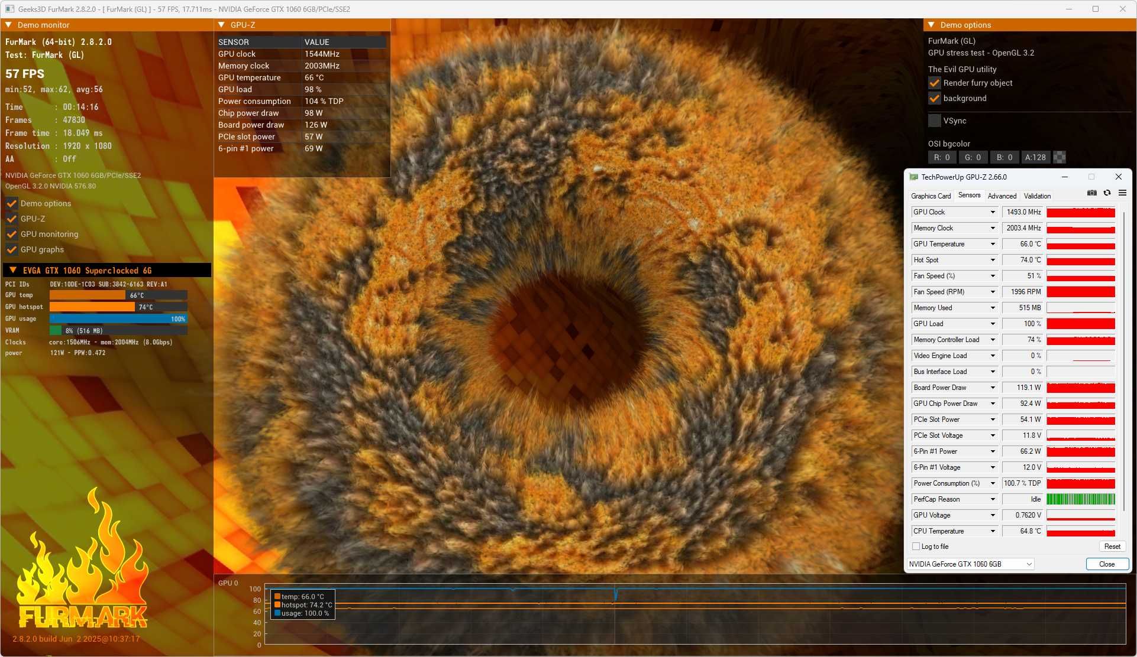Click the GPU-Z screenshot camera icon
Screen dimensions: 1137x657
click(1092, 193)
